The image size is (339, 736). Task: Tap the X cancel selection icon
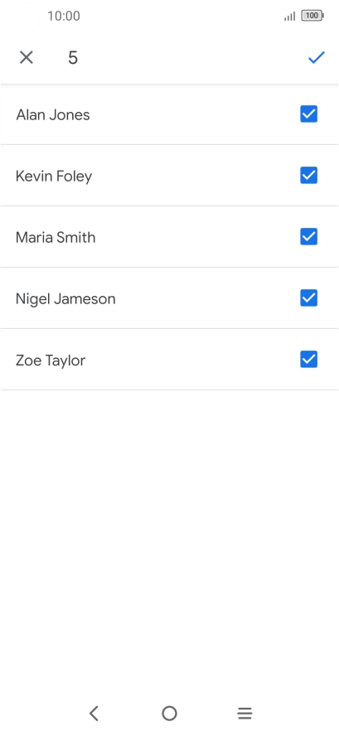[27, 58]
